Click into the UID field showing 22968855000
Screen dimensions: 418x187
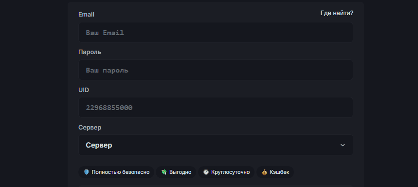(216, 107)
